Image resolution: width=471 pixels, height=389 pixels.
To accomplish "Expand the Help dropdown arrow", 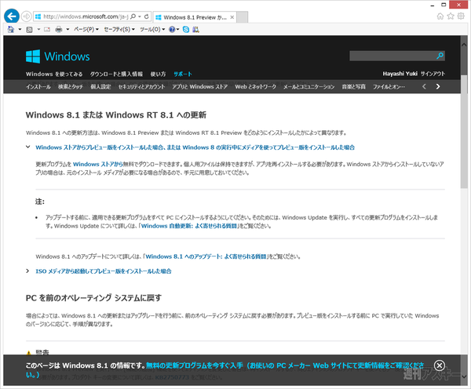I will click(178, 30).
